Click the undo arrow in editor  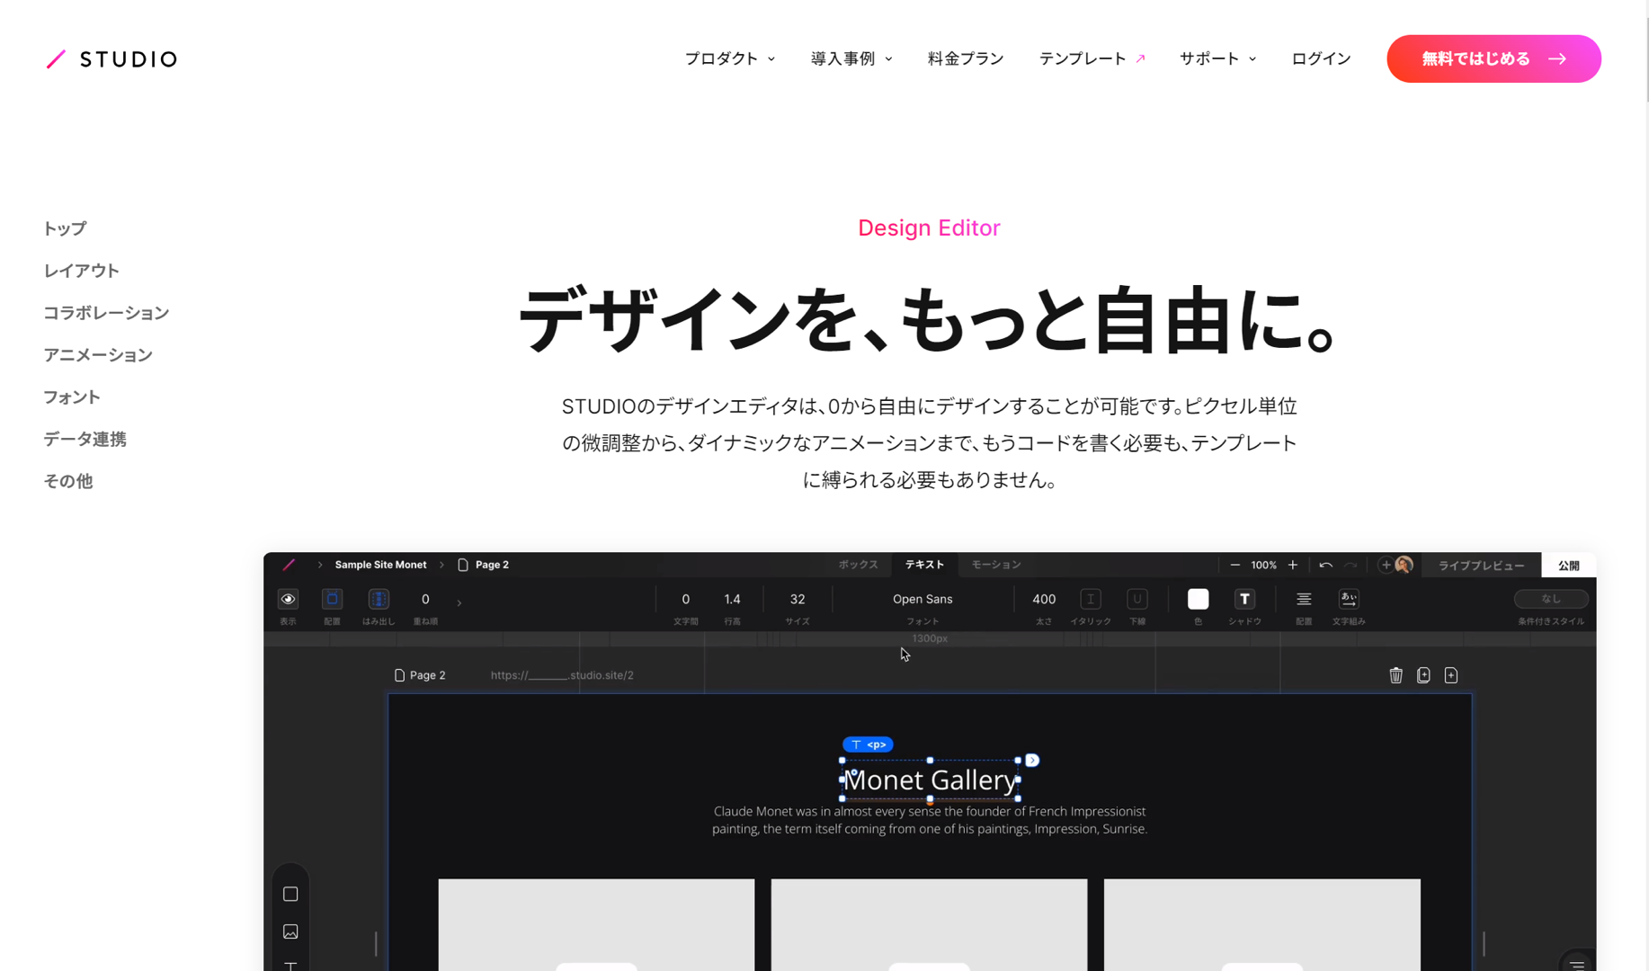click(1325, 566)
